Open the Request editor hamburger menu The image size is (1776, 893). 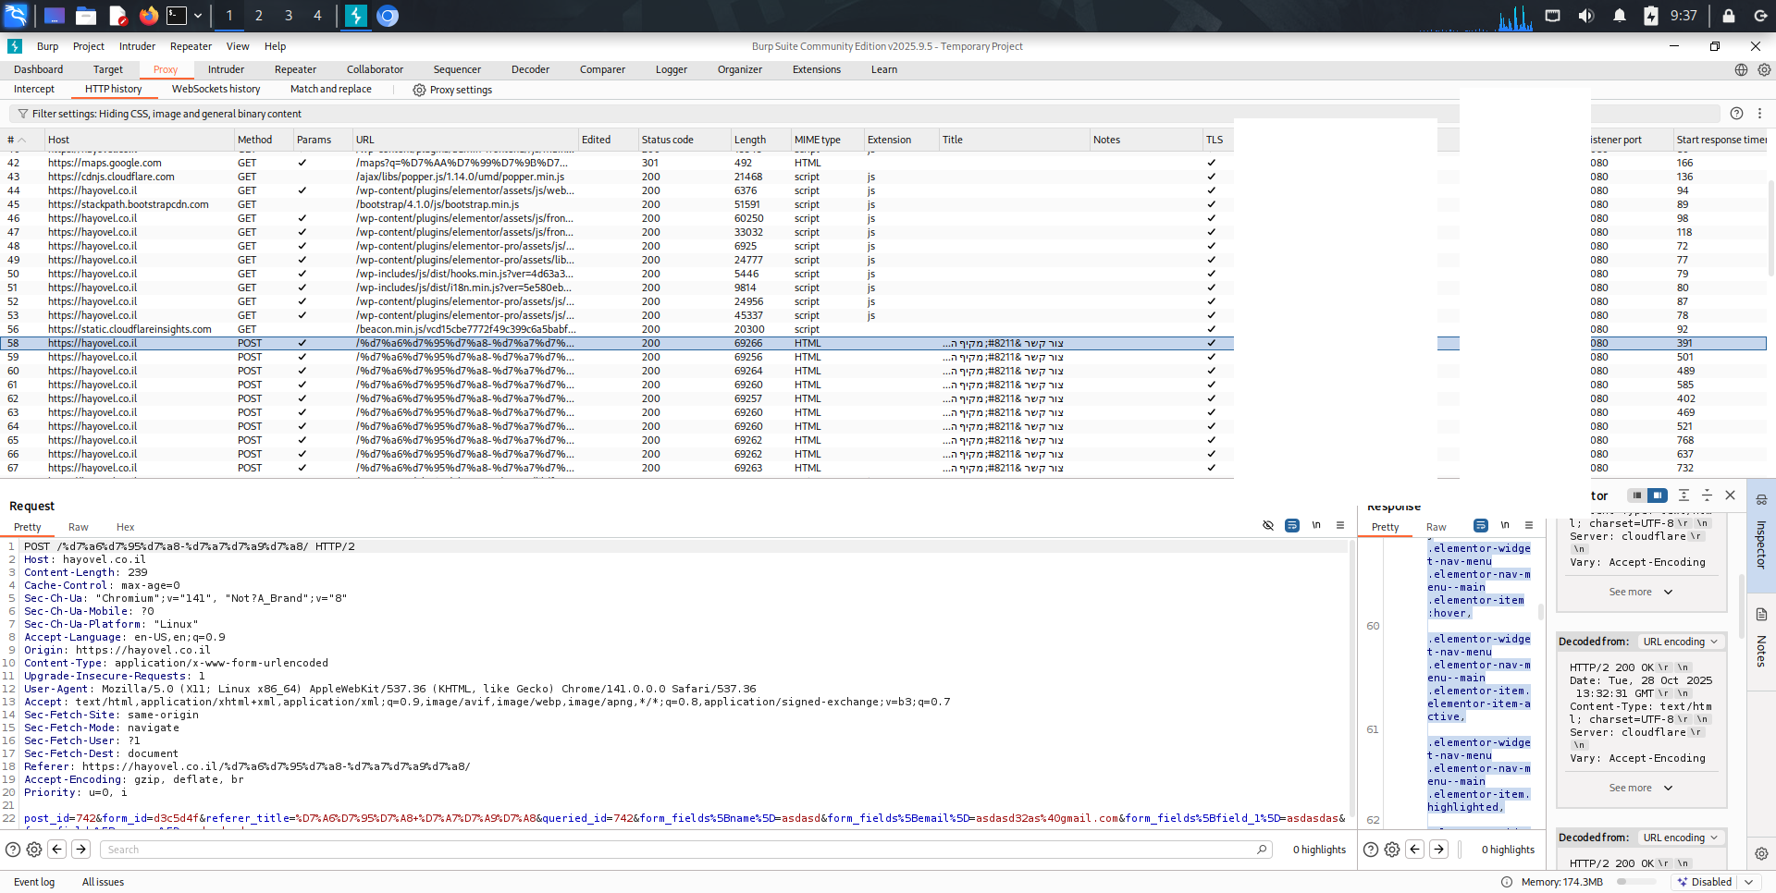(x=1340, y=525)
